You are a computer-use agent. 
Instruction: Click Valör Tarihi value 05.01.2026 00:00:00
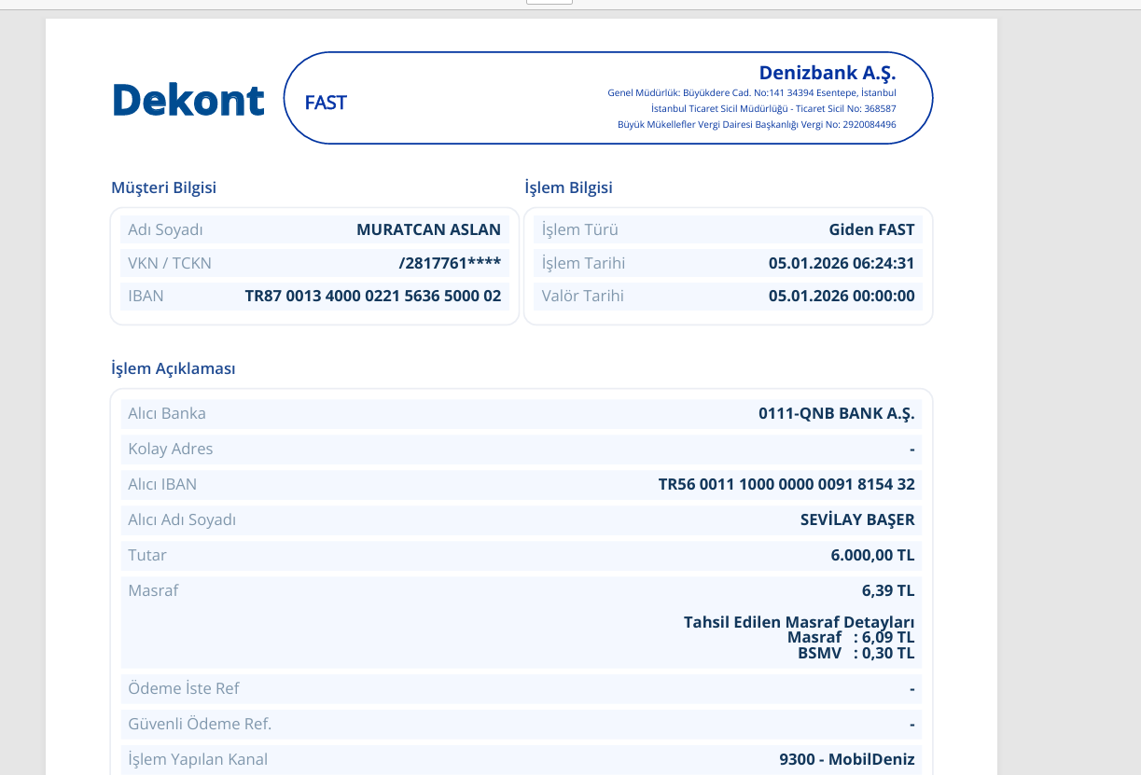842,296
